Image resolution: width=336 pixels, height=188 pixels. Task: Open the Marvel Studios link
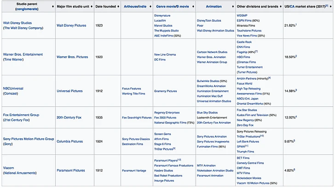click(x=163, y=25)
